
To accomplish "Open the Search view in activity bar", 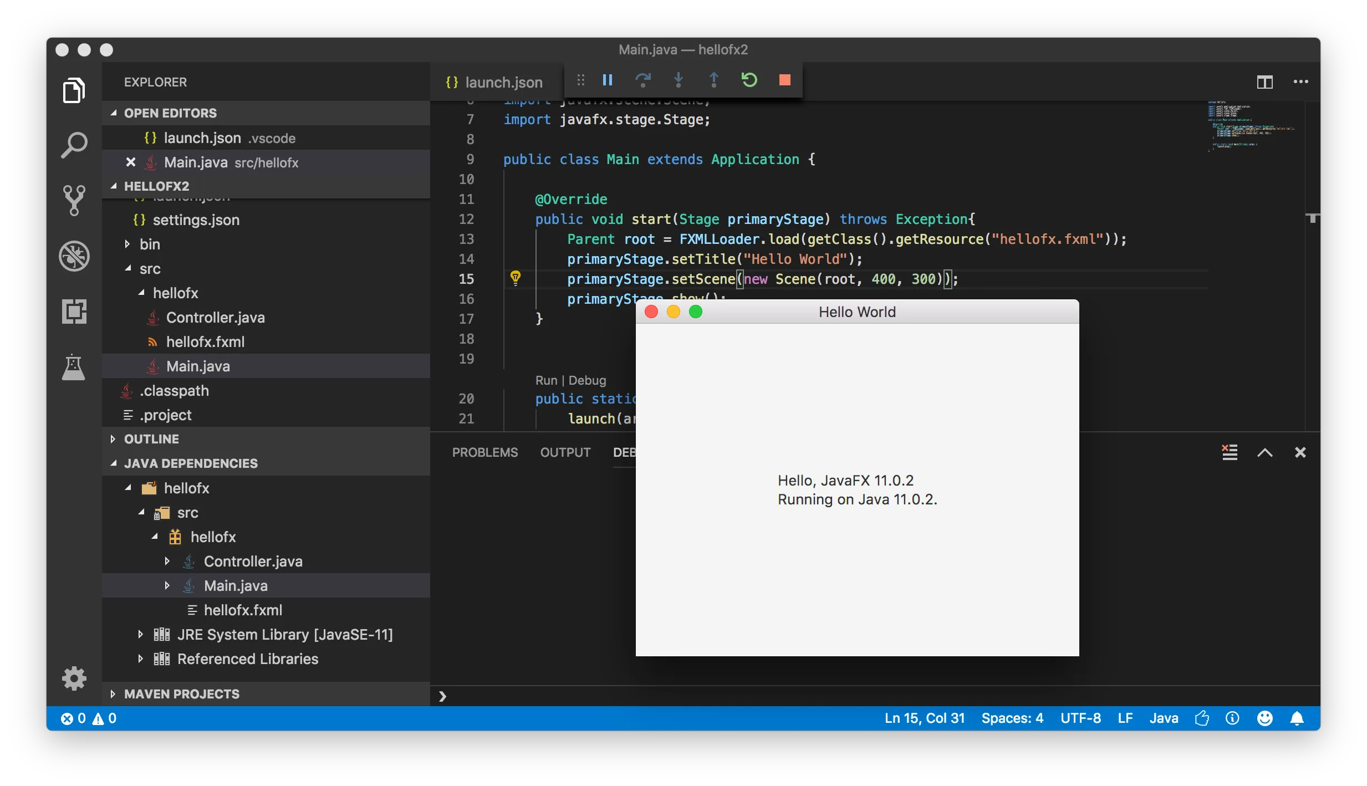I will point(74,145).
